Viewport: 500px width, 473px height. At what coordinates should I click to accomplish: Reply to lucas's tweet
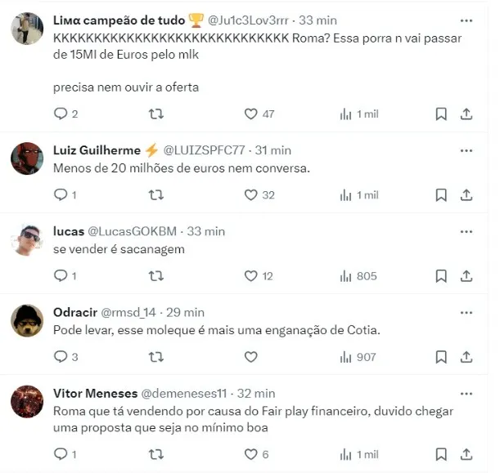pos(61,275)
